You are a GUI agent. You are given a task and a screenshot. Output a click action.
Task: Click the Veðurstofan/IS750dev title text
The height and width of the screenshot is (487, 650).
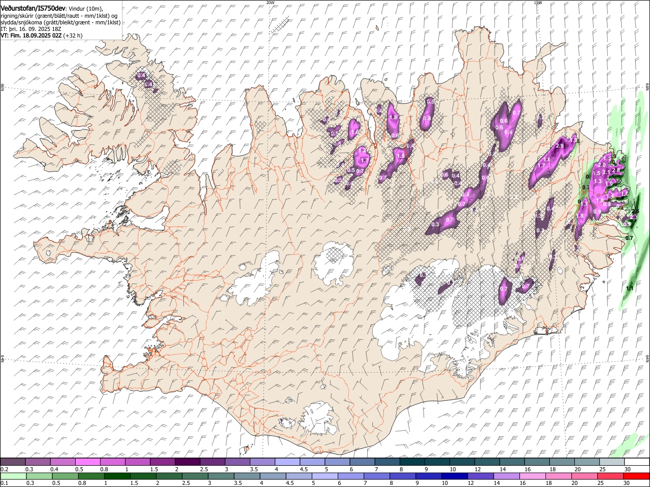tap(33, 8)
